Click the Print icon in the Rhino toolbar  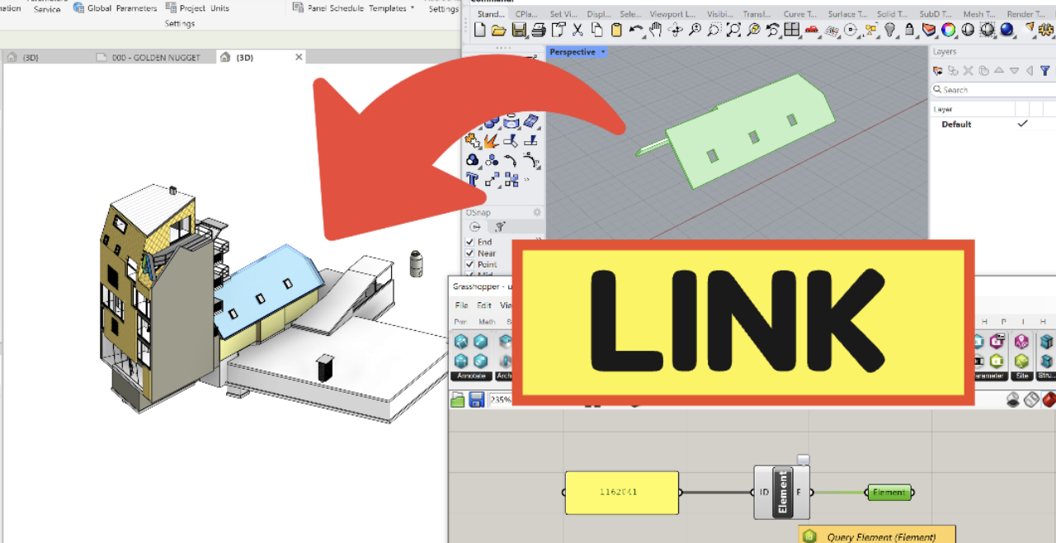point(538,31)
